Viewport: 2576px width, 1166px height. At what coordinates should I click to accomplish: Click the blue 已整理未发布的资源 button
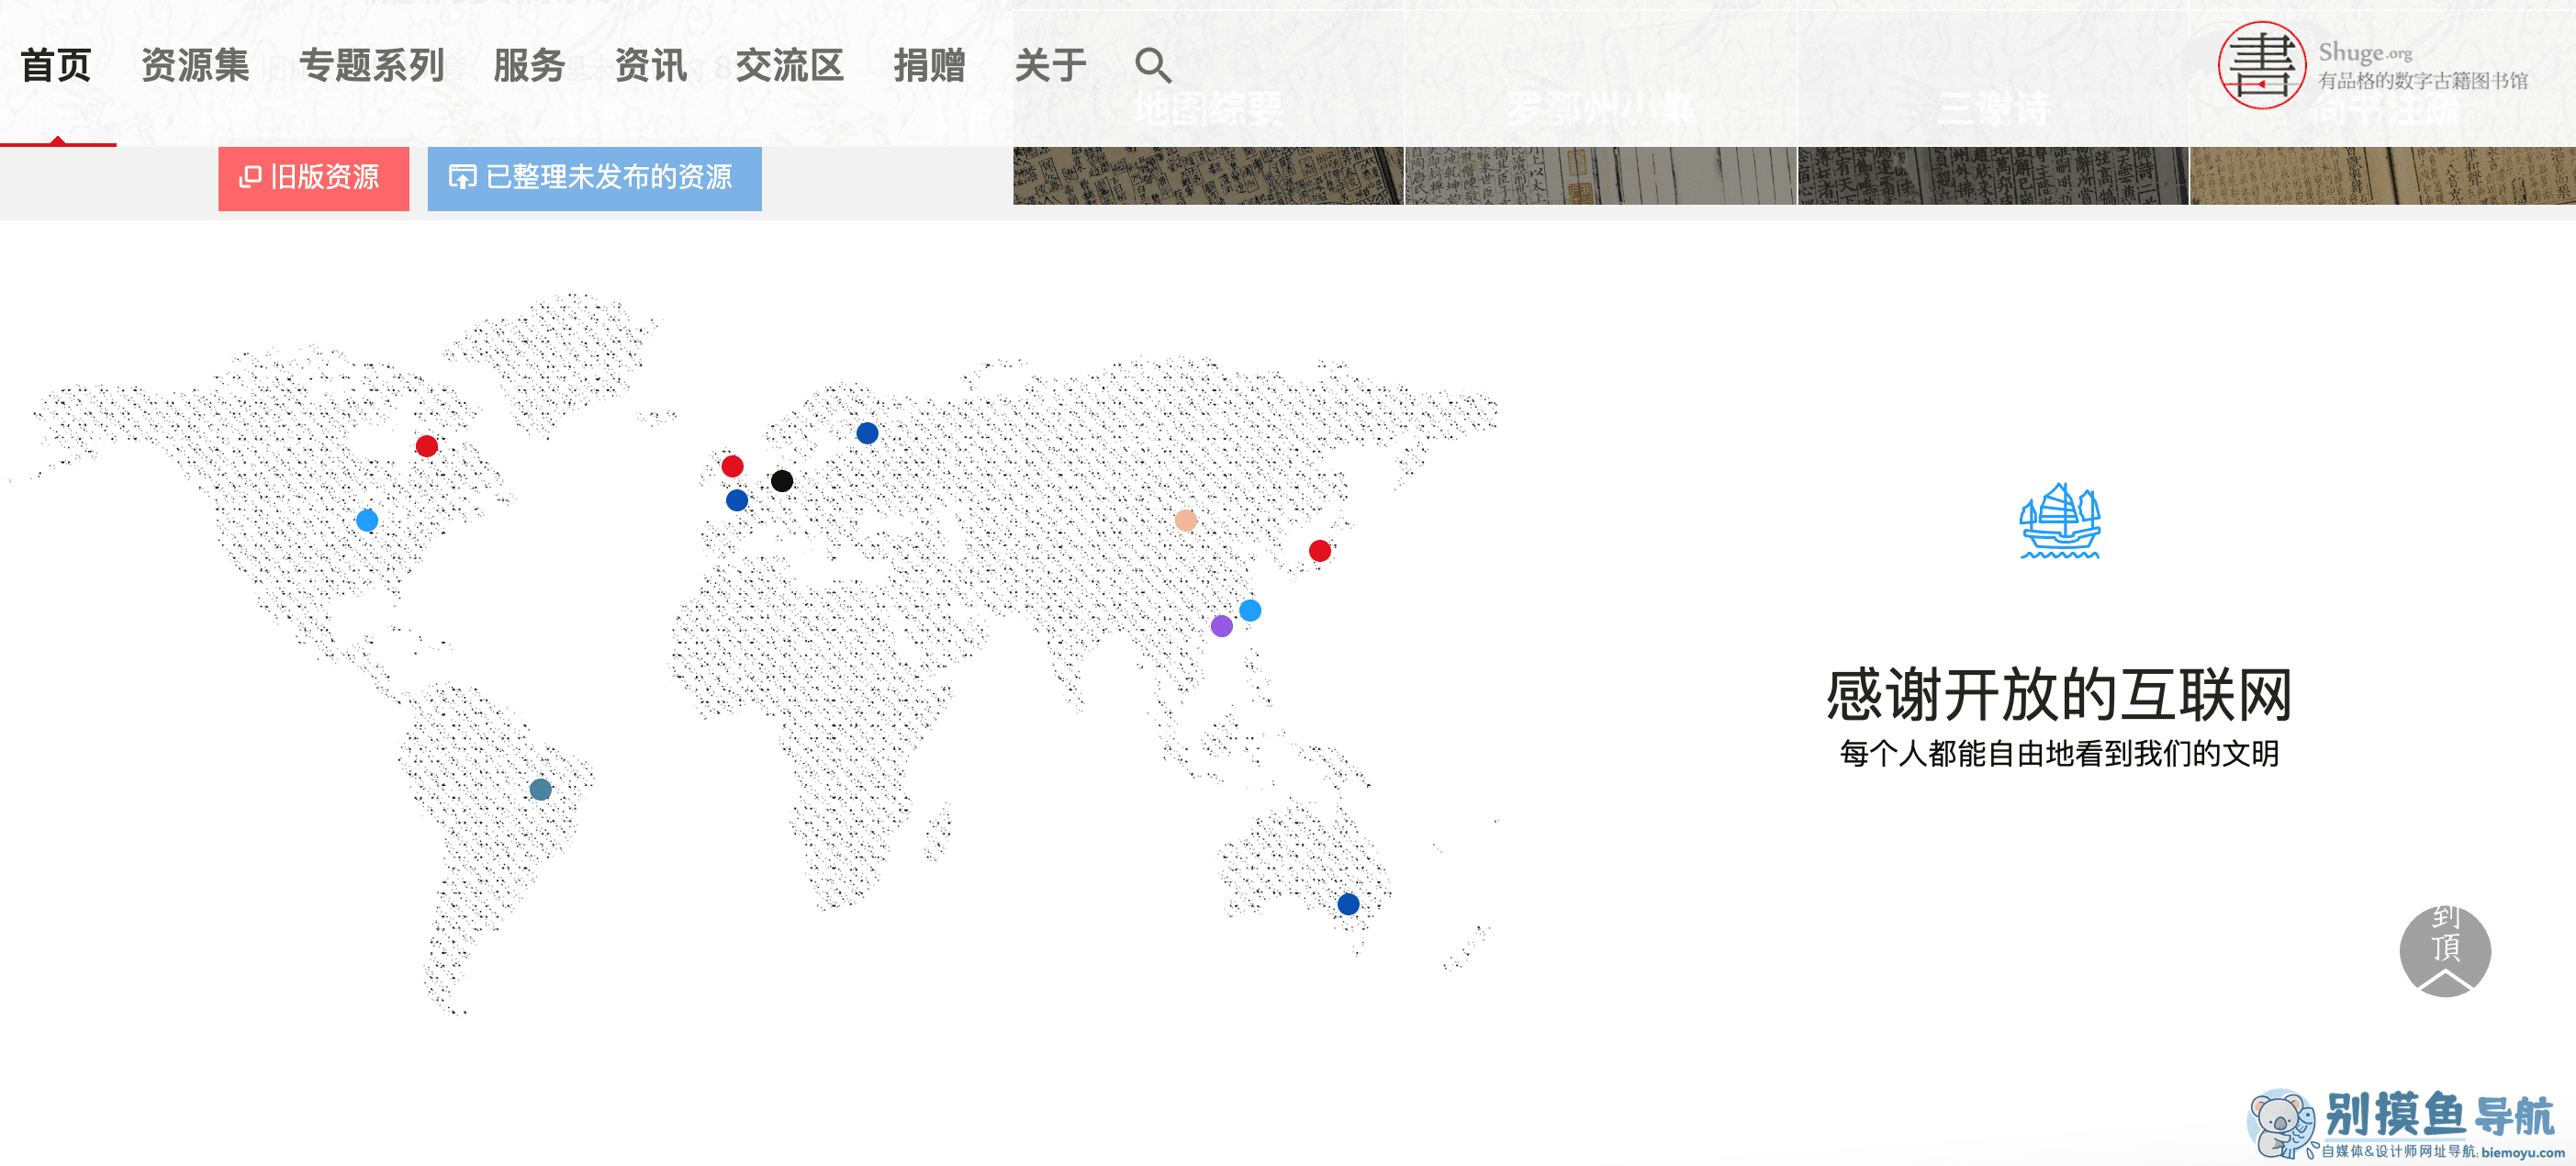coord(594,178)
